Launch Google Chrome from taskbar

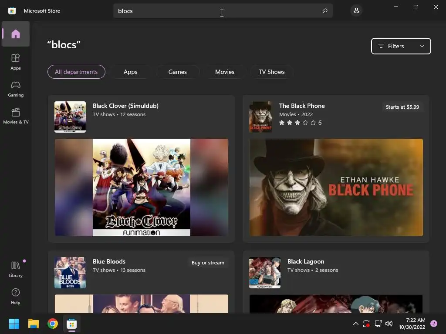point(53,324)
